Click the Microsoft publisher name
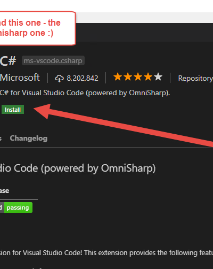 20,78
